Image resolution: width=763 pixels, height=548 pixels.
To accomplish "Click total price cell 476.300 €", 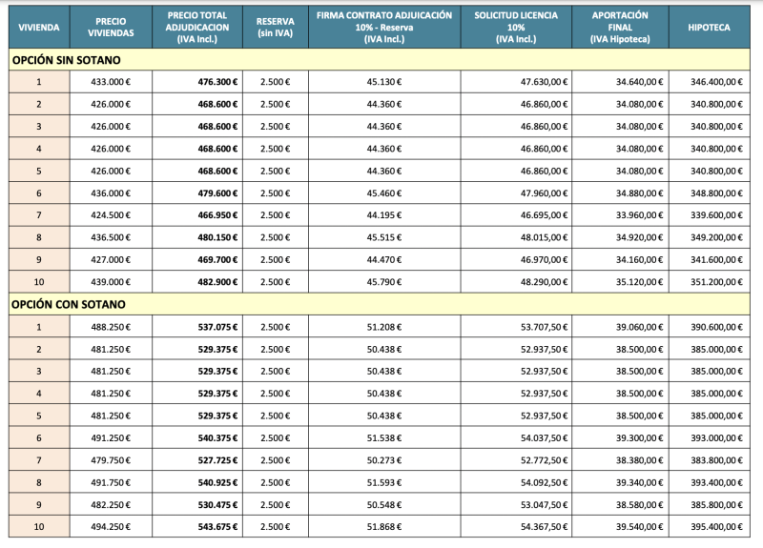I will (x=197, y=82).
